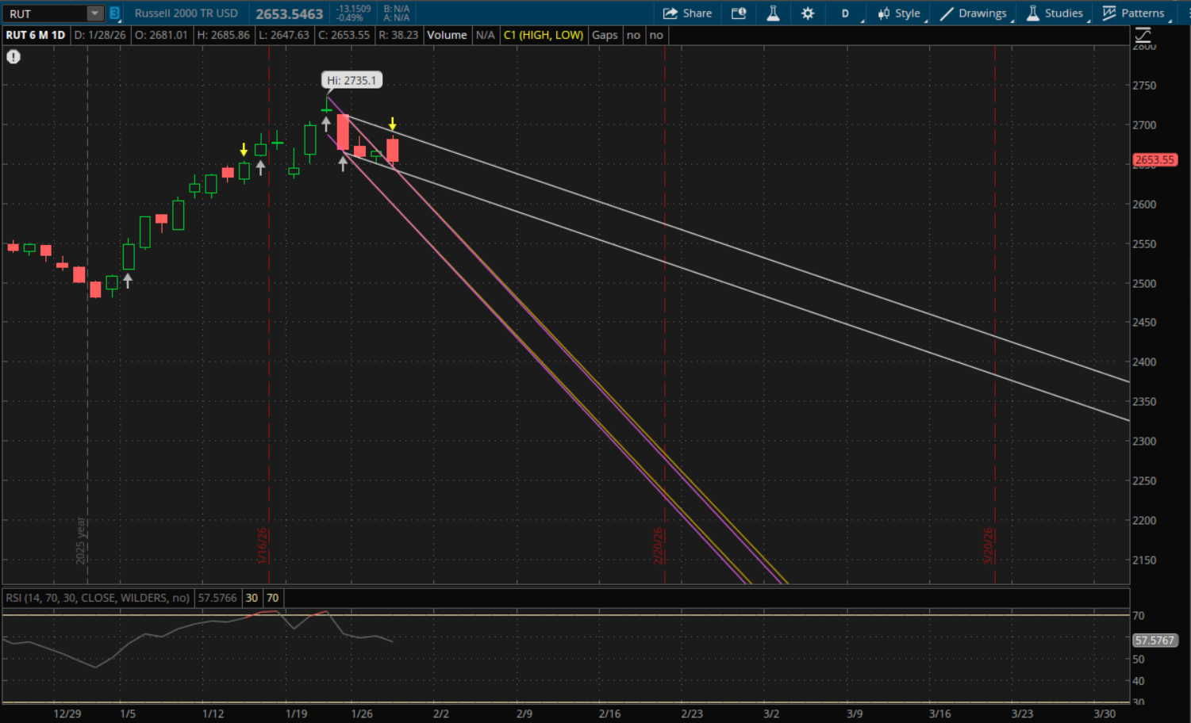The height and width of the screenshot is (723, 1191).
Task: Toggle the RSI 30 oversold level label
Action: (x=252, y=598)
